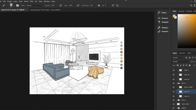Collapse the SOFA 2 group
Image resolution: width=196 pixels, height=110 pixels.
(177, 83)
